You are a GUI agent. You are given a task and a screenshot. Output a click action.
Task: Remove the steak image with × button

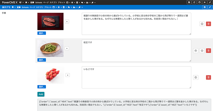(67, 21)
